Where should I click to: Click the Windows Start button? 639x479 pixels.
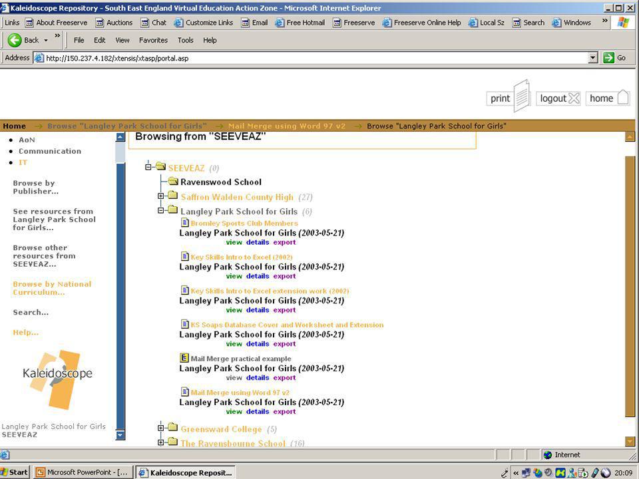click(15, 472)
